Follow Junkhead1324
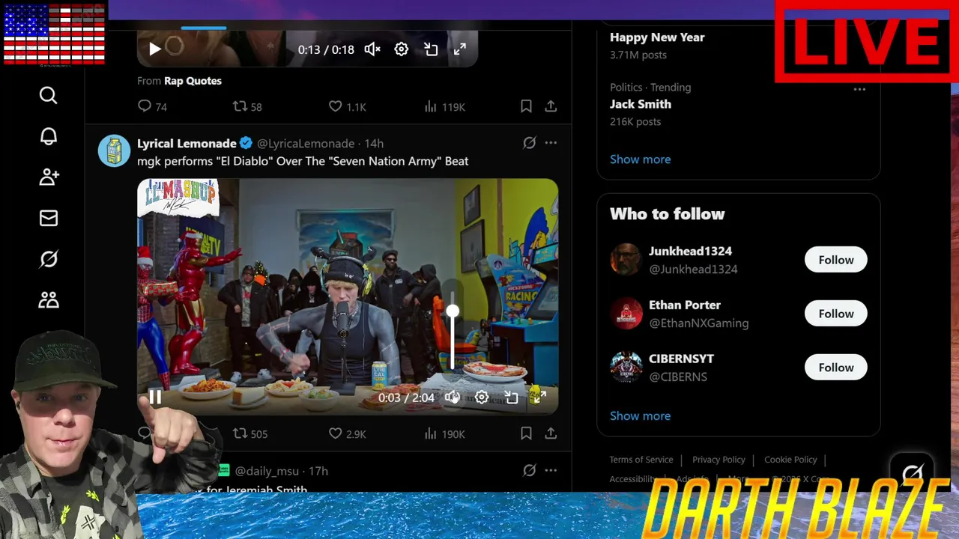The width and height of the screenshot is (959, 539). 836,260
